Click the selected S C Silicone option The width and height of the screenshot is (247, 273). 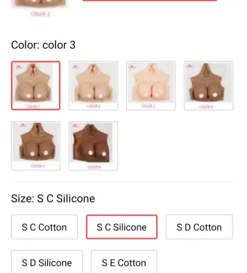pos(122,227)
